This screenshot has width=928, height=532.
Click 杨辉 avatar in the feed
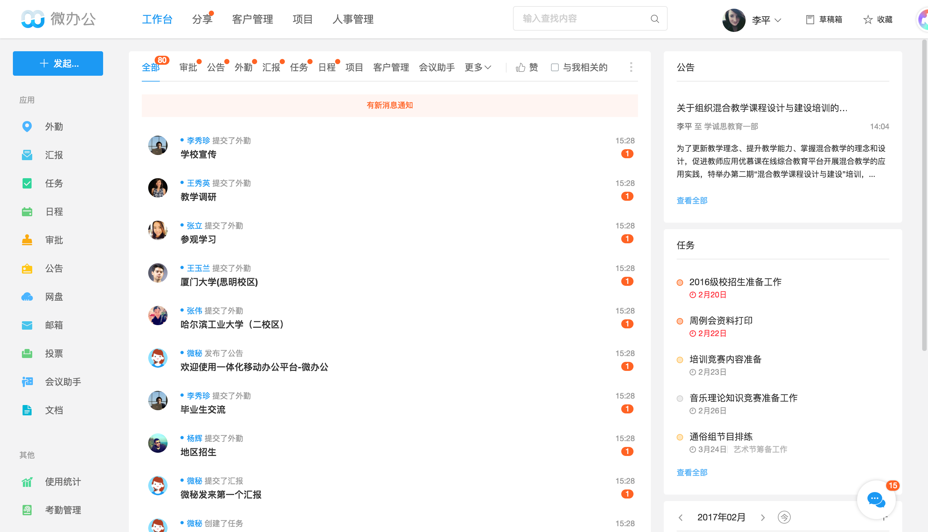point(158,443)
